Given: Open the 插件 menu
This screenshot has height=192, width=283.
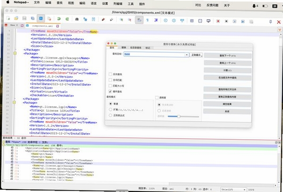Looking at the screenshot, I should point(142,4).
